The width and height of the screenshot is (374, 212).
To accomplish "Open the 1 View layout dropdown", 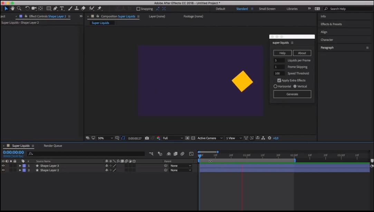I will (x=234, y=138).
